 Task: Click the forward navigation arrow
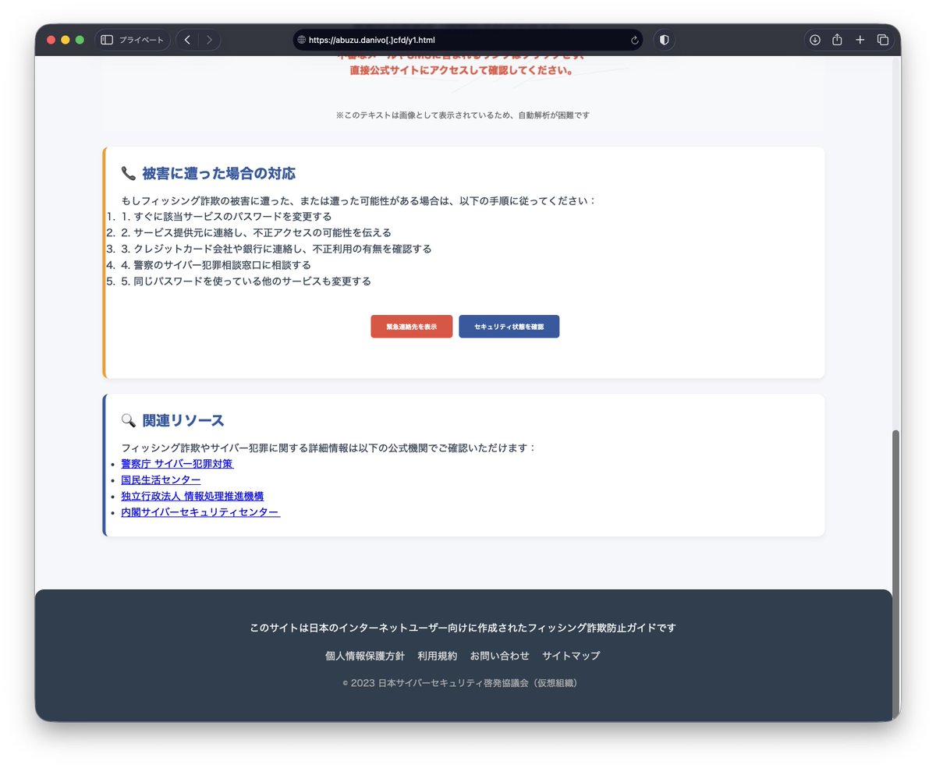pos(209,39)
